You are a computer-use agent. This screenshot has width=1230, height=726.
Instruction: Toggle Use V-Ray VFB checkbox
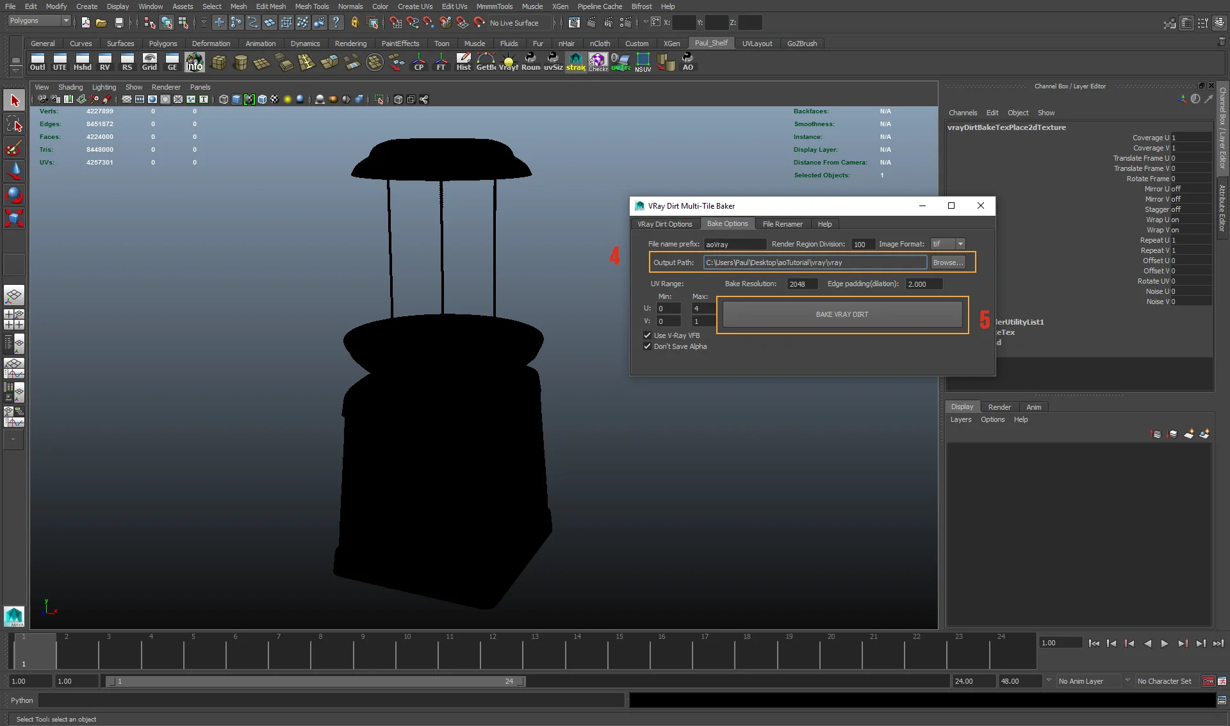[647, 335]
